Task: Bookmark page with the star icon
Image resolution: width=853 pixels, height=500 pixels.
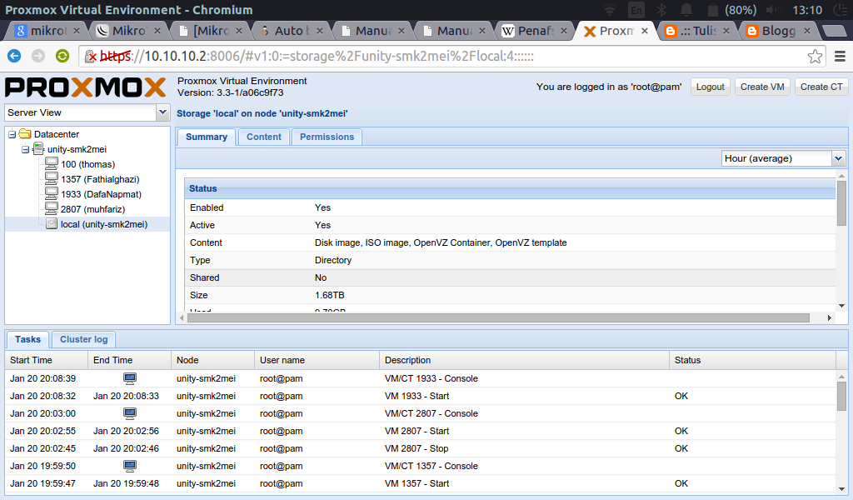Action: click(815, 56)
